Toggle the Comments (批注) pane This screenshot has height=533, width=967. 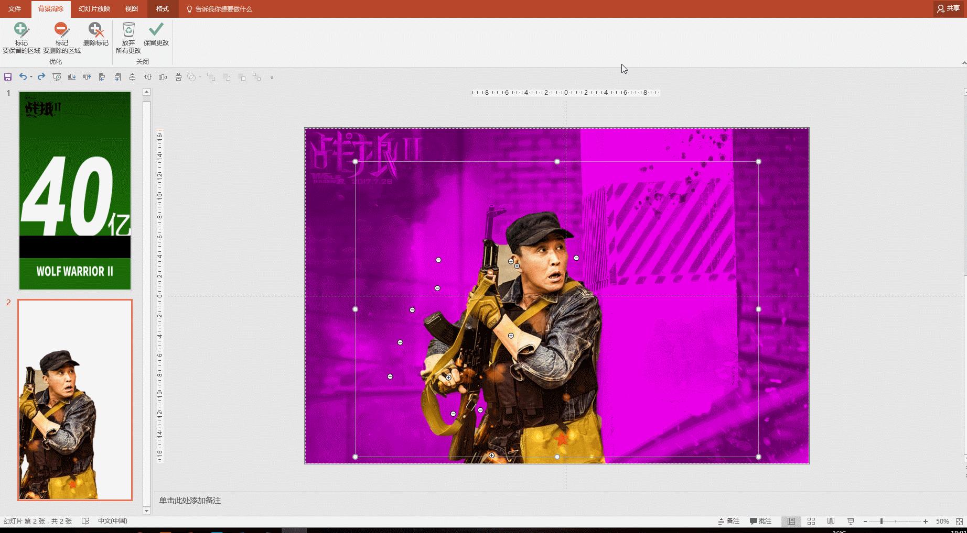coord(761,521)
